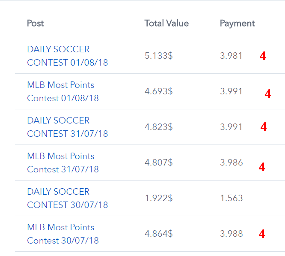Click the Payment column header
The height and width of the screenshot is (256, 285).
pos(237,24)
